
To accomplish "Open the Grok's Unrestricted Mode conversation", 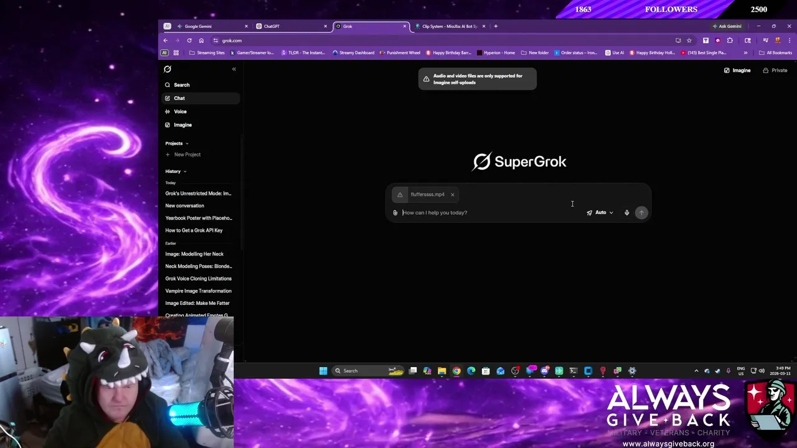I will pos(199,194).
